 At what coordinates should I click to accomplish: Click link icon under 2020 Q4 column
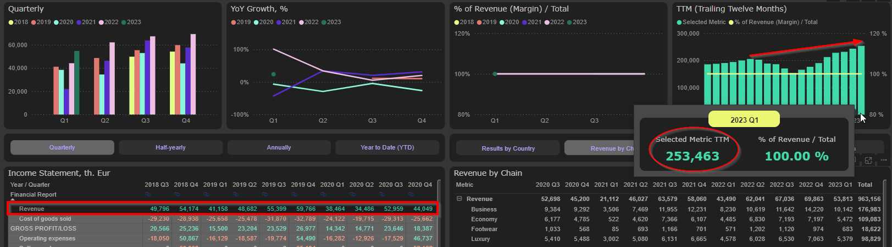411,194
